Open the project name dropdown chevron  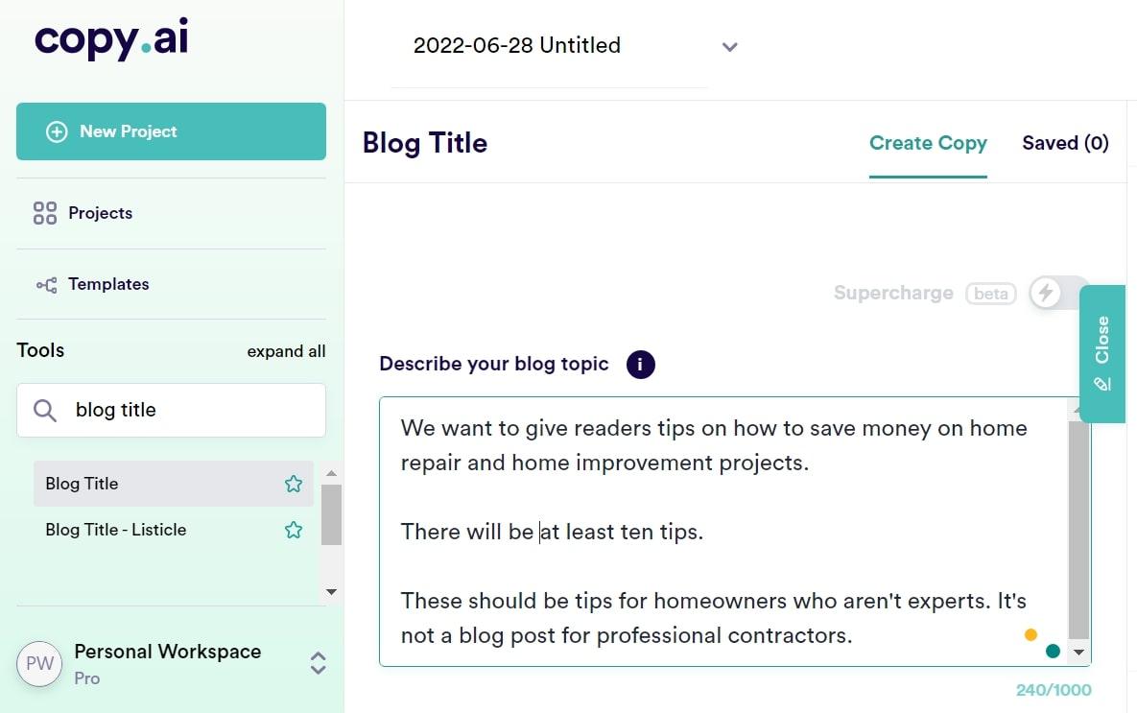[x=729, y=46]
